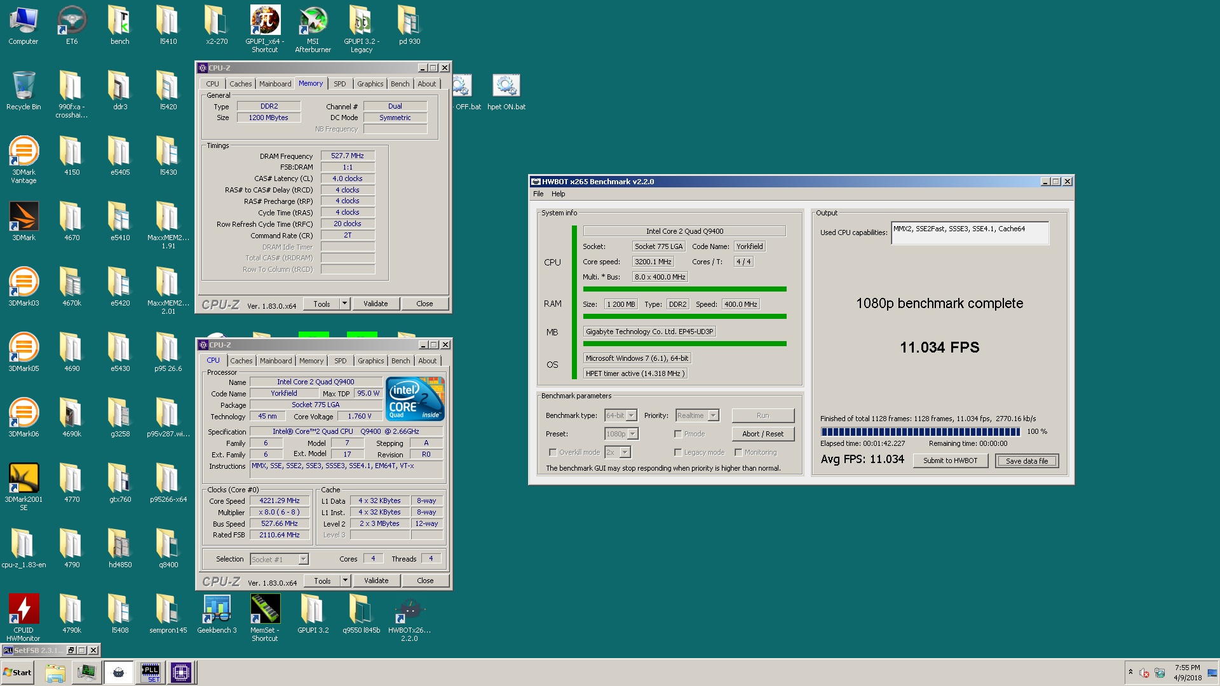This screenshot has width=1220, height=686.
Task: Expand Tools arrow in Memory CPU-Z window
Action: 344,304
